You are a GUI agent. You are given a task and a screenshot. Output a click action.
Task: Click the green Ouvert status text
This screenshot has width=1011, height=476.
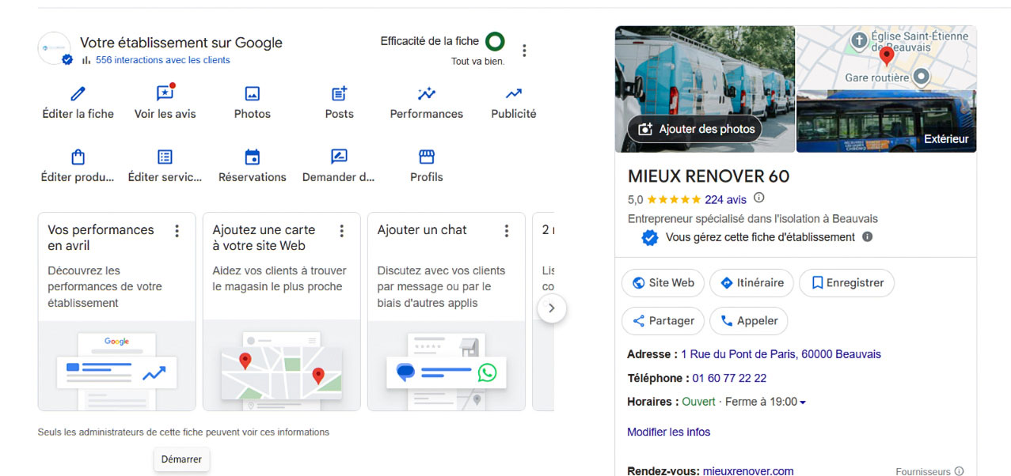pyautogui.click(x=699, y=402)
